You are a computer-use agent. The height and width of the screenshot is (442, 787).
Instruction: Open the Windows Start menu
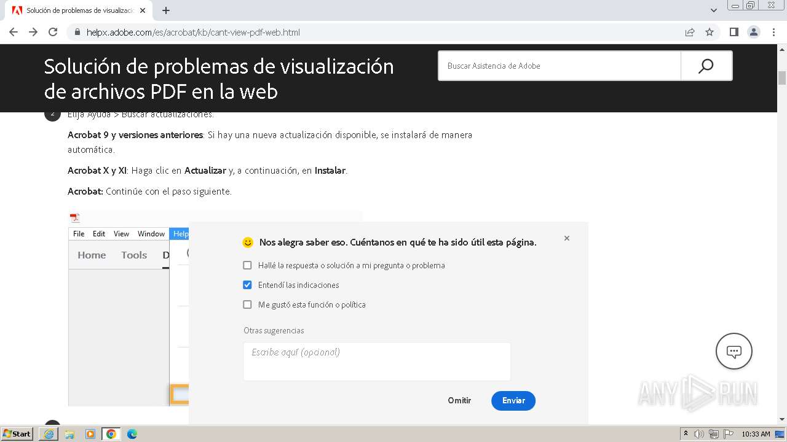(17, 434)
